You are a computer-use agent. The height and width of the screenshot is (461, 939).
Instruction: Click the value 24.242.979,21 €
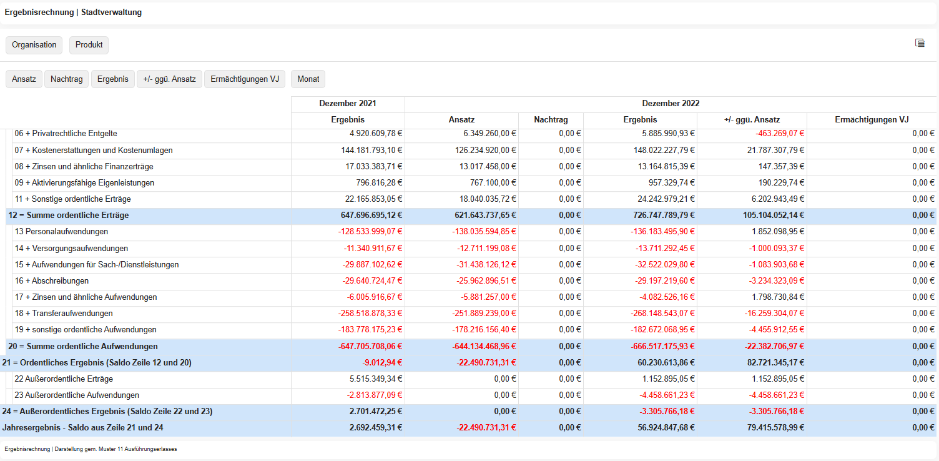[x=665, y=199]
